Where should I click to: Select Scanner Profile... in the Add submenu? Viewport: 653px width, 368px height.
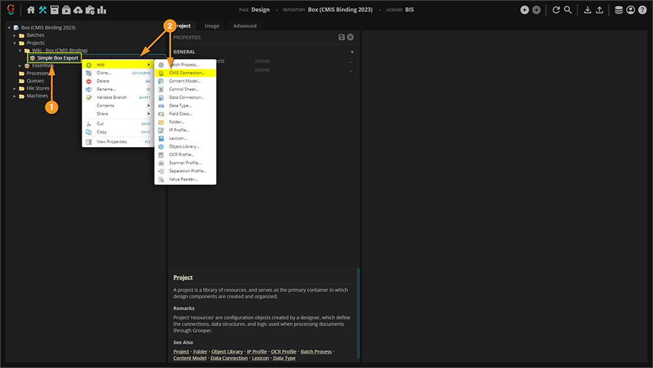pos(185,163)
